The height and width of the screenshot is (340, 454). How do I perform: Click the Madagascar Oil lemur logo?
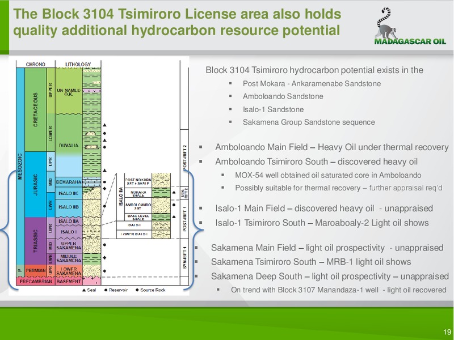[410, 26]
